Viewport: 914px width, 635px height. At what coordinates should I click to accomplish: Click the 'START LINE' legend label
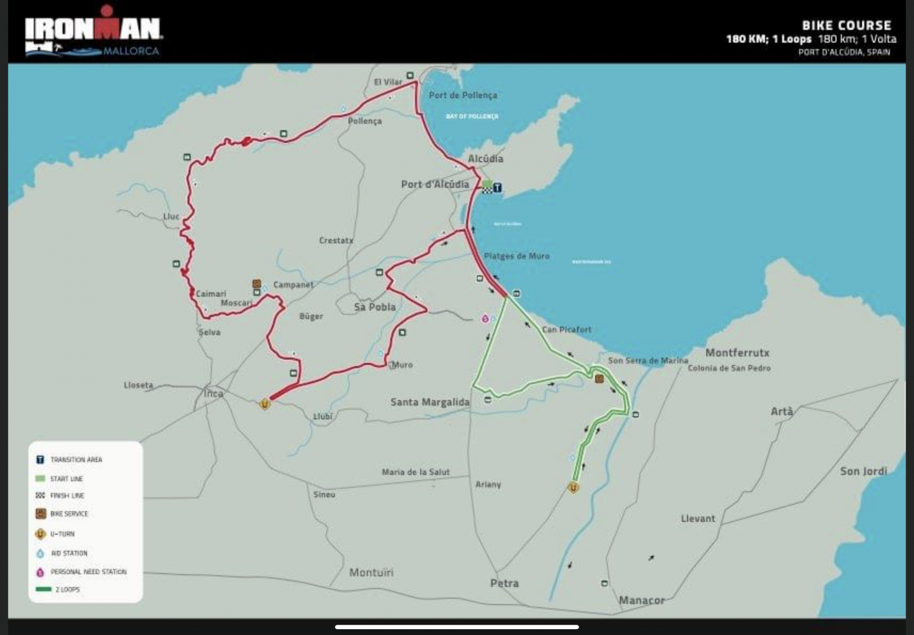pos(66,479)
